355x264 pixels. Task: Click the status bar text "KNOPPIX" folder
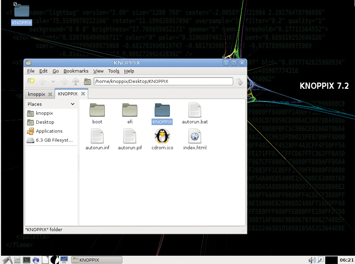pyautogui.click(x=44, y=230)
